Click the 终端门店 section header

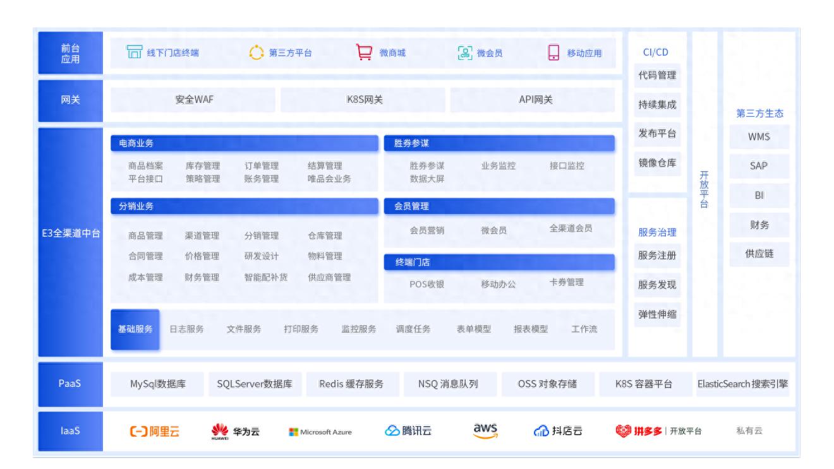pos(499,263)
